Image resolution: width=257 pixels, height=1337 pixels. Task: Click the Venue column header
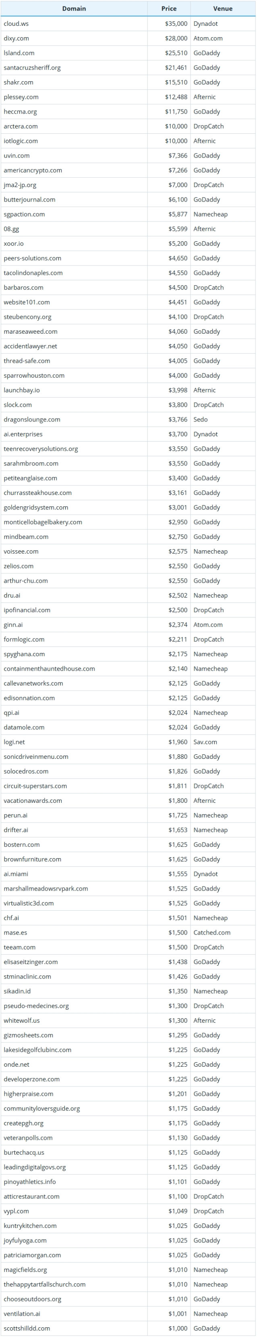point(222,8)
